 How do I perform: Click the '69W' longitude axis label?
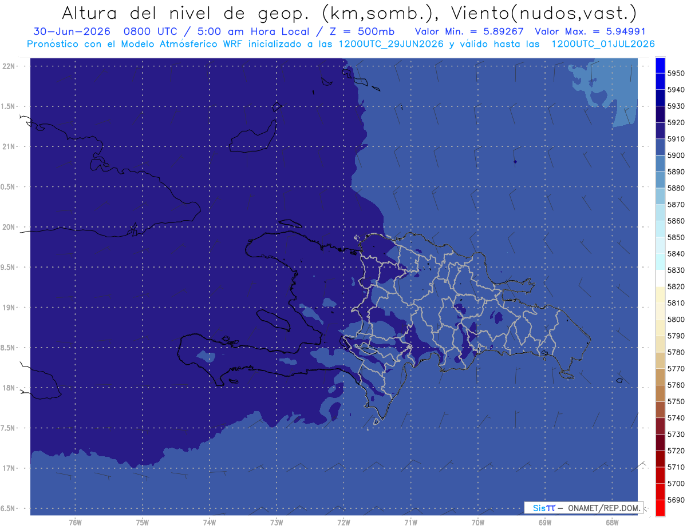pos(544,523)
